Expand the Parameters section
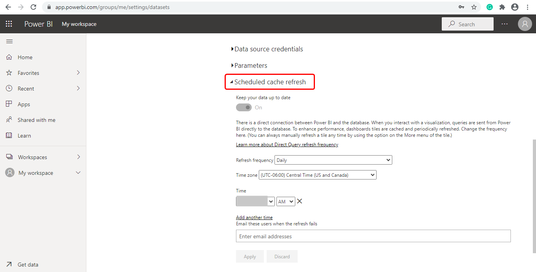The image size is (536, 272). 250,65
